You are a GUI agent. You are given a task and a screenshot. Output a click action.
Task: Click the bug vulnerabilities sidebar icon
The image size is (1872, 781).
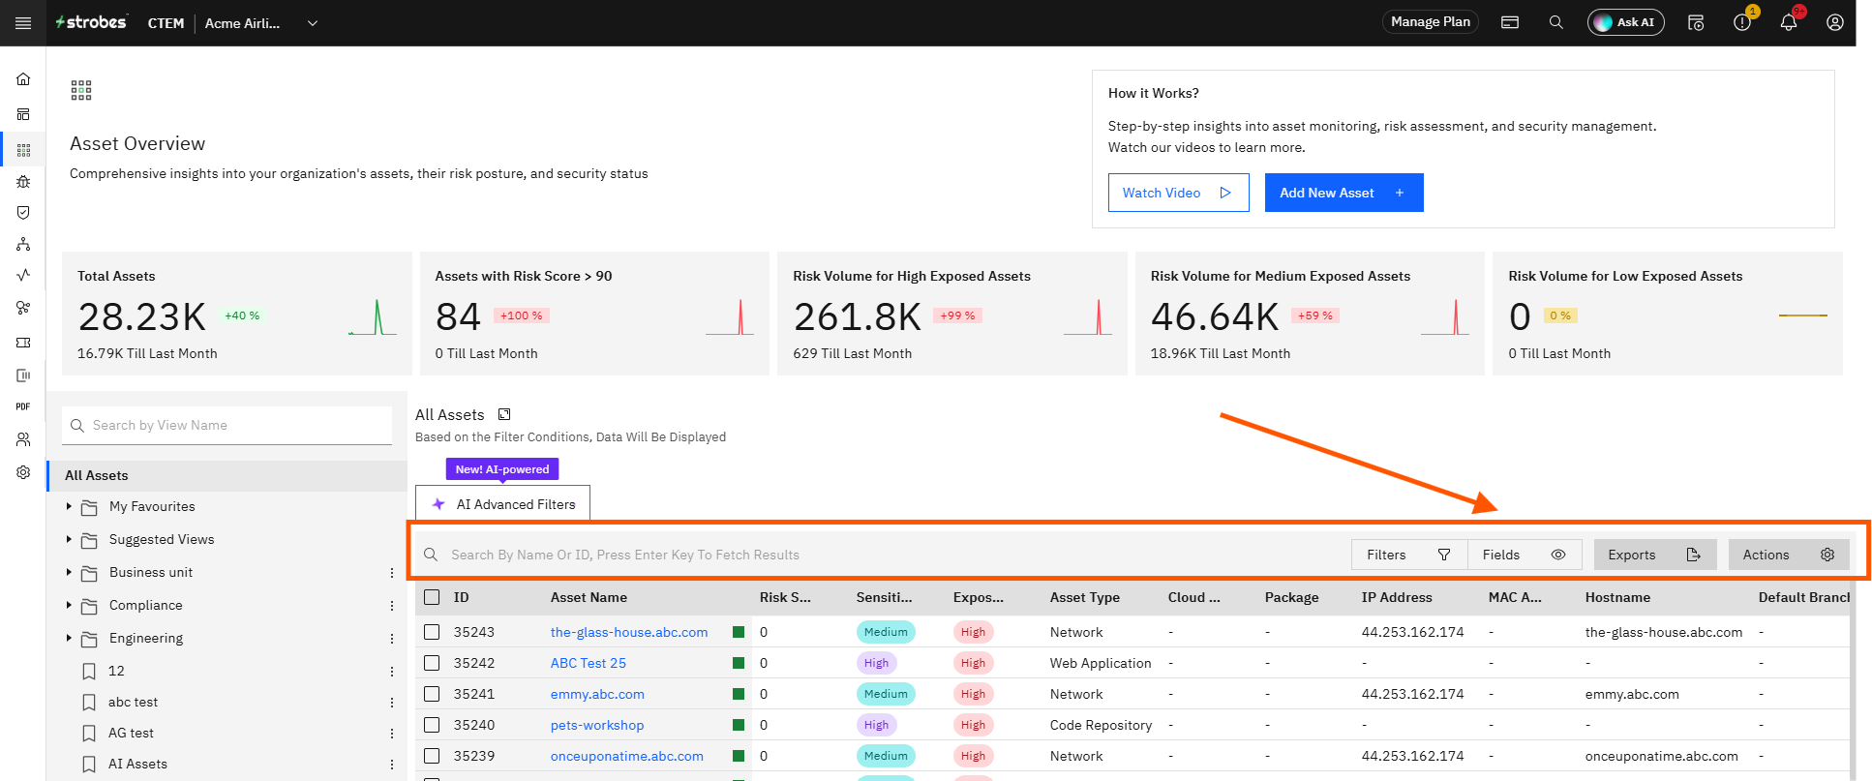(23, 181)
